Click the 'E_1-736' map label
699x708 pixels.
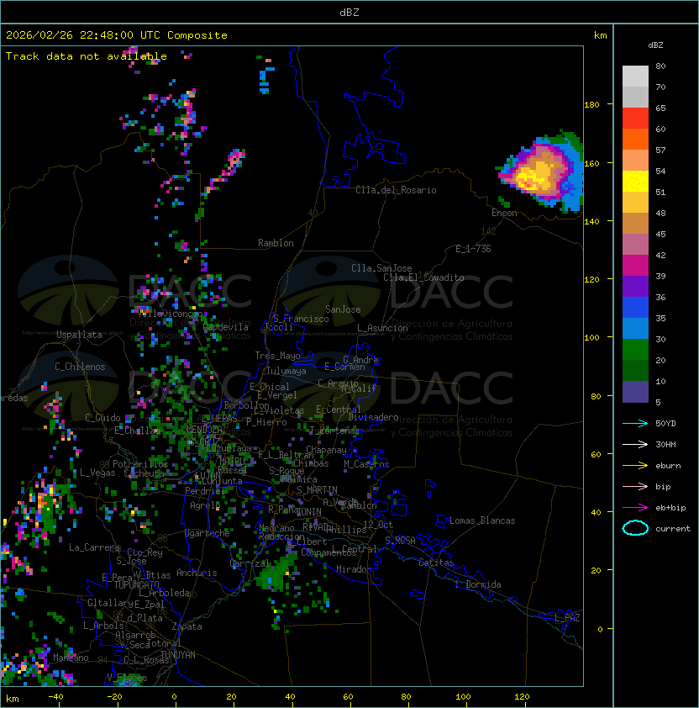tap(473, 249)
